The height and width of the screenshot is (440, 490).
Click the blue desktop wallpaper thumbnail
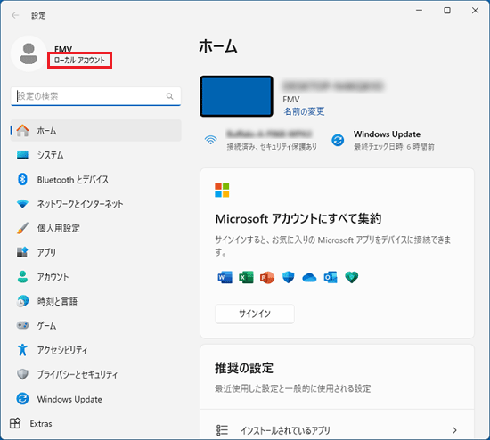pos(237,96)
